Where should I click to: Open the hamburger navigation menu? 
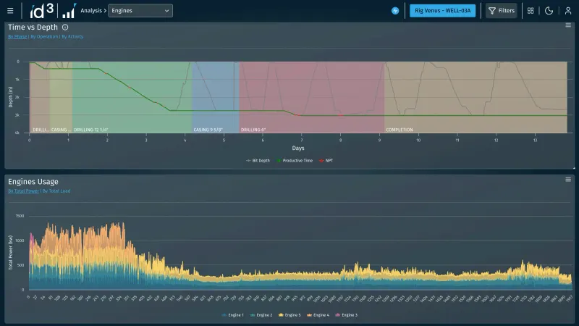10,11
